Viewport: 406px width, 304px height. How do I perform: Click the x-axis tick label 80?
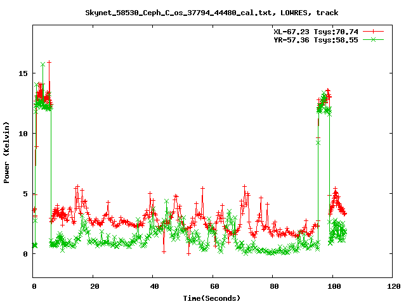tap(275, 286)
